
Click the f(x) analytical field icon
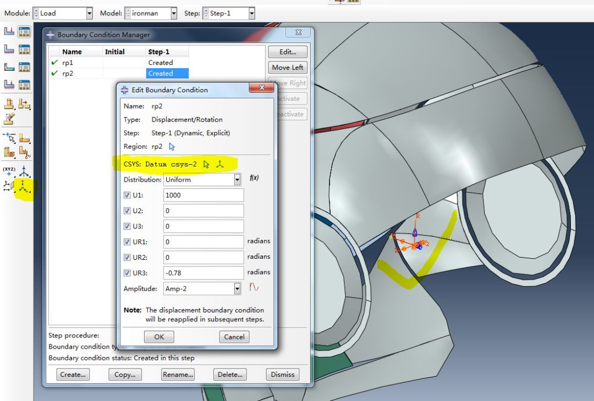(x=254, y=179)
